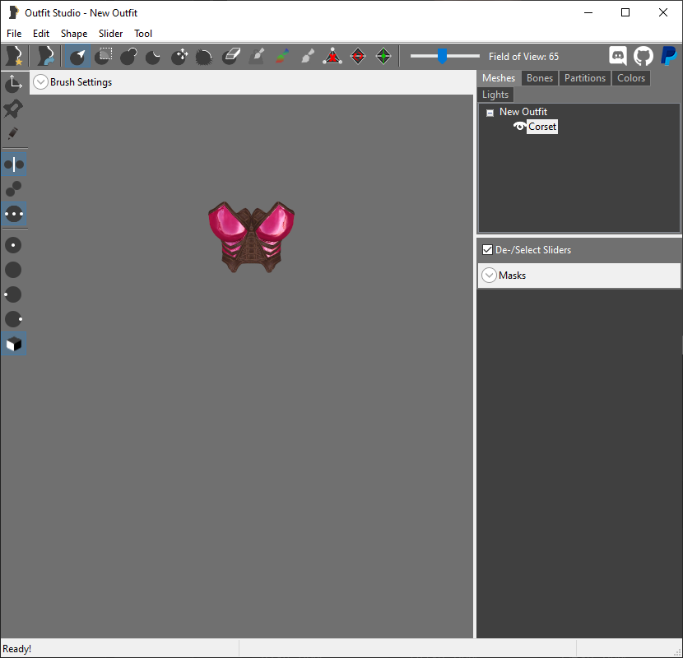Select the Move brush with four arrows
683x658 pixels.
pos(179,56)
